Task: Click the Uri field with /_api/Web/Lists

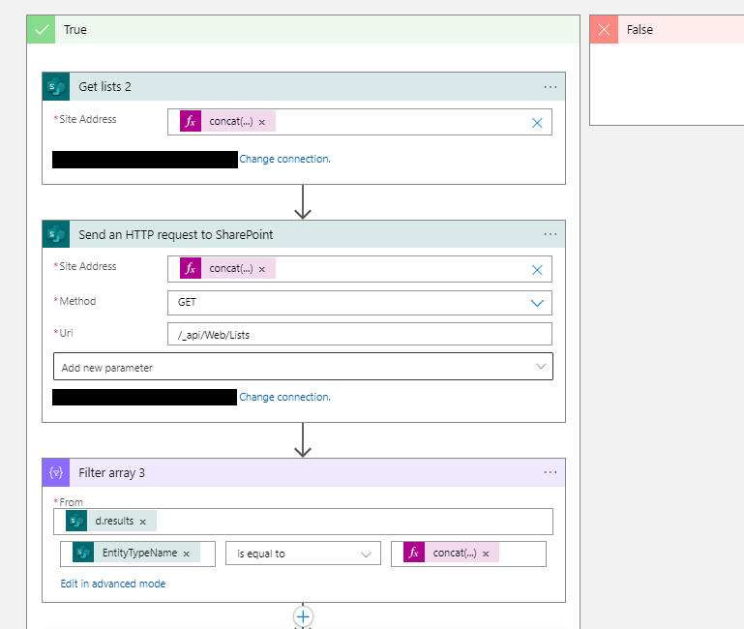Action: [360, 334]
